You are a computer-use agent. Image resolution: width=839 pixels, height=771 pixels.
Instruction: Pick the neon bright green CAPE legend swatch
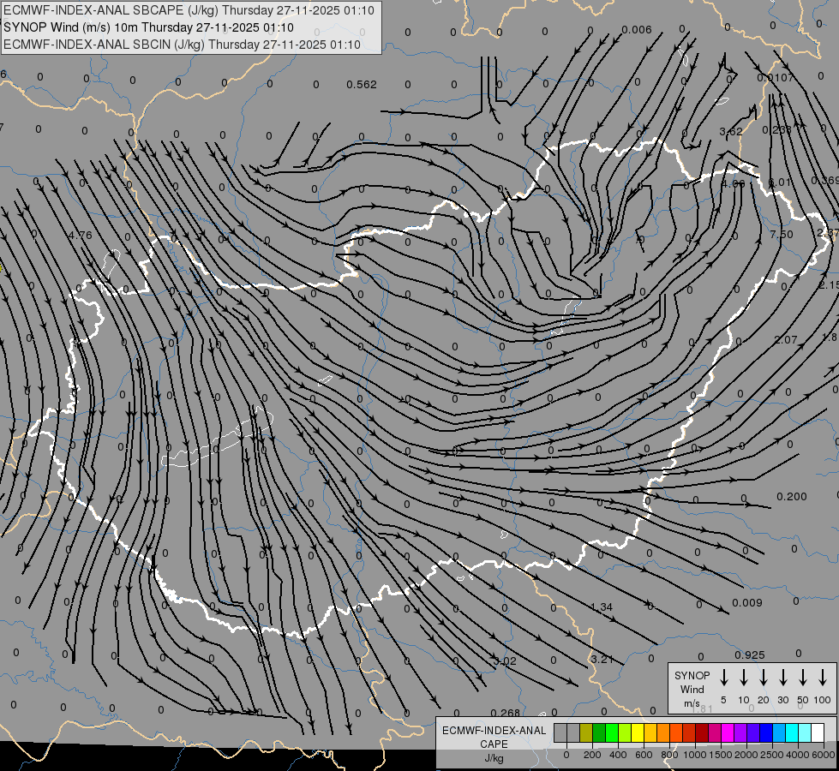pos(612,733)
